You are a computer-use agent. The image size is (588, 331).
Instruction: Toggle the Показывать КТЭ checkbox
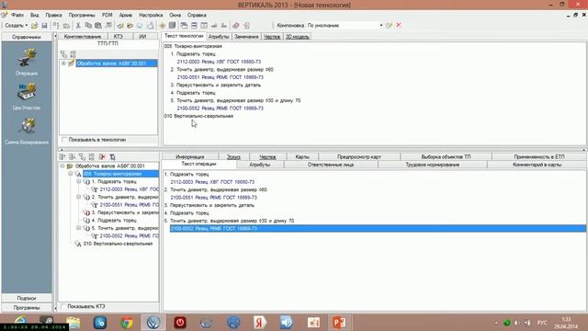pyautogui.click(x=63, y=306)
